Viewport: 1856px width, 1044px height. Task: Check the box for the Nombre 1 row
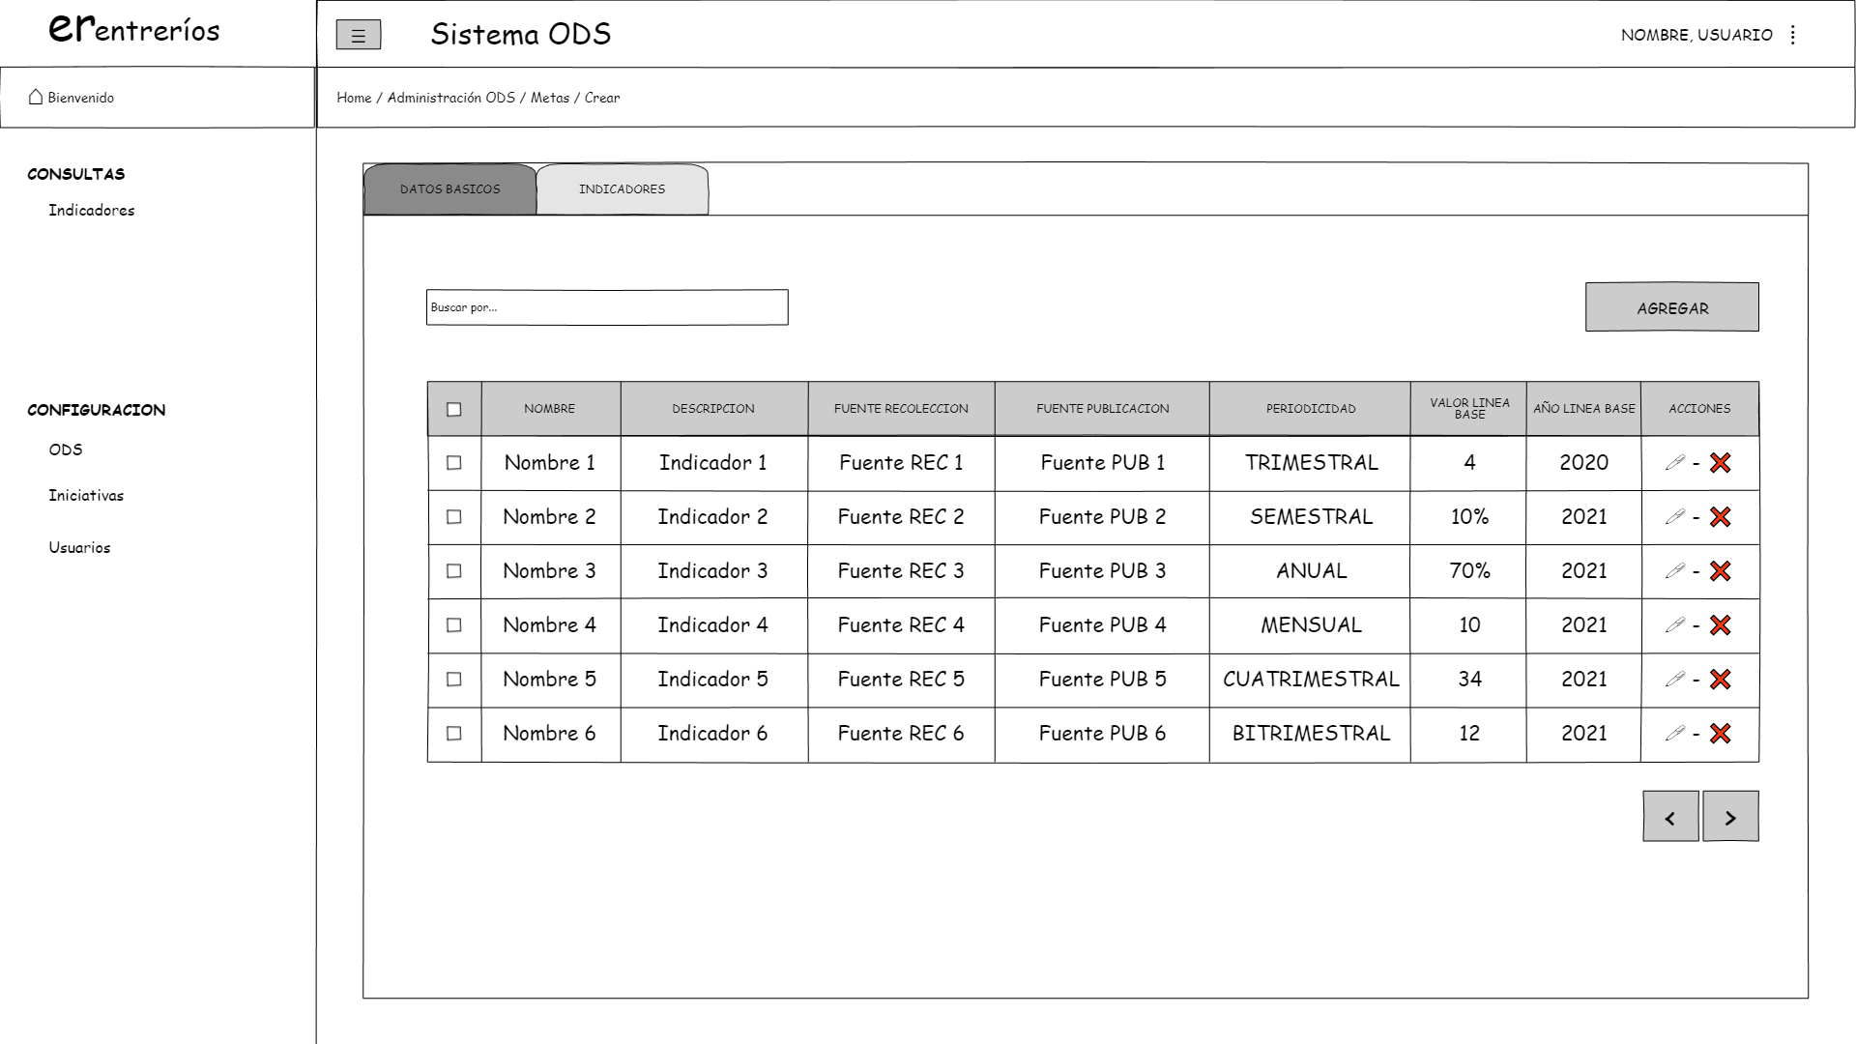coord(453,463)
